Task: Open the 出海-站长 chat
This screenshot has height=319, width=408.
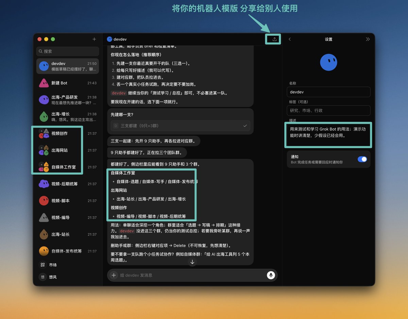Action: coord(68,234)
